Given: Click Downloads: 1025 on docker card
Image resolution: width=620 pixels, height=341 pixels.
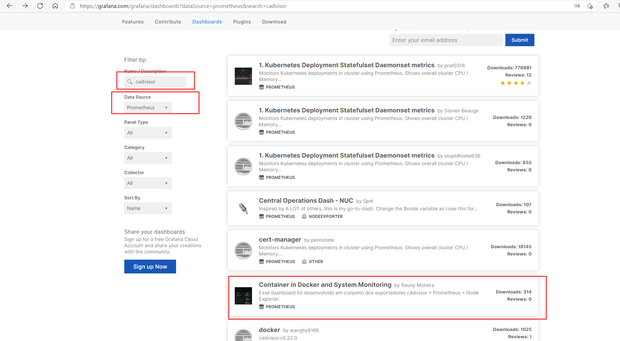Looking at the screenshot, I should coord(512,329).
